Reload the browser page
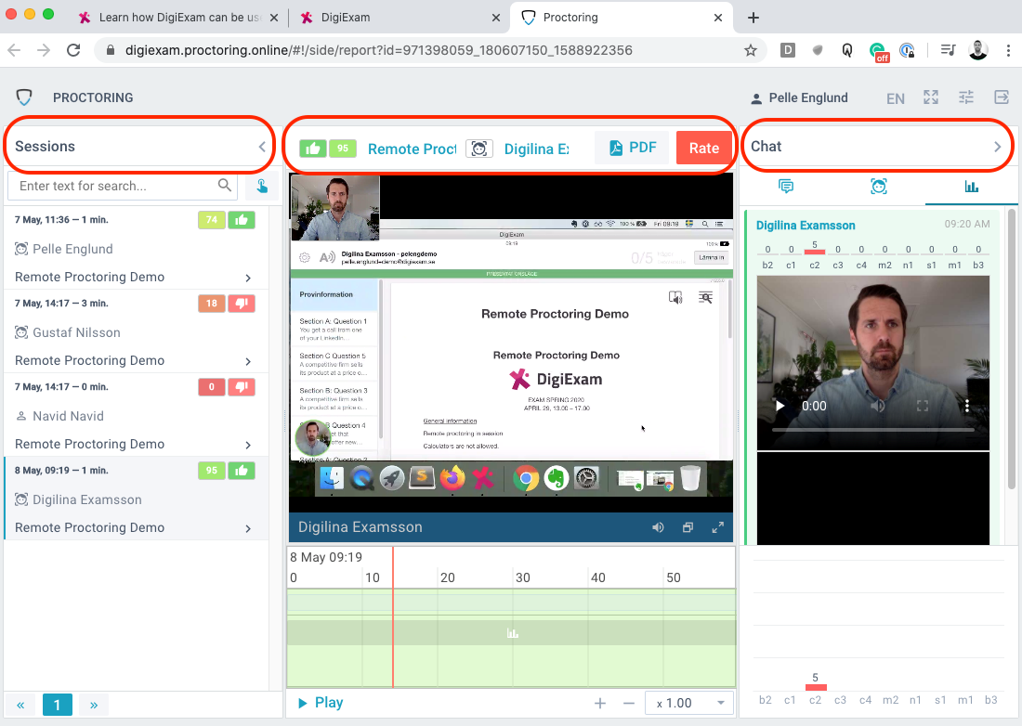The width and height of the screenshot is (1022, 726). click(73, 50)
